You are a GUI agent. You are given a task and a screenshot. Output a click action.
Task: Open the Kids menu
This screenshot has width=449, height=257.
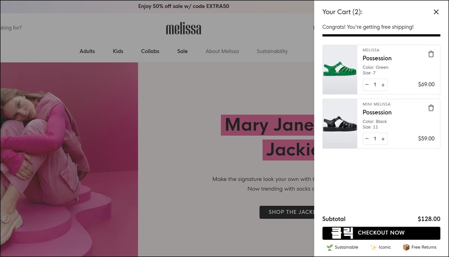[118, 51]
